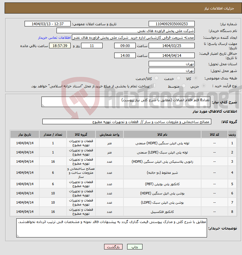242x255 pixels.
Task: Click the request creator field
Action: pos(133,38)
